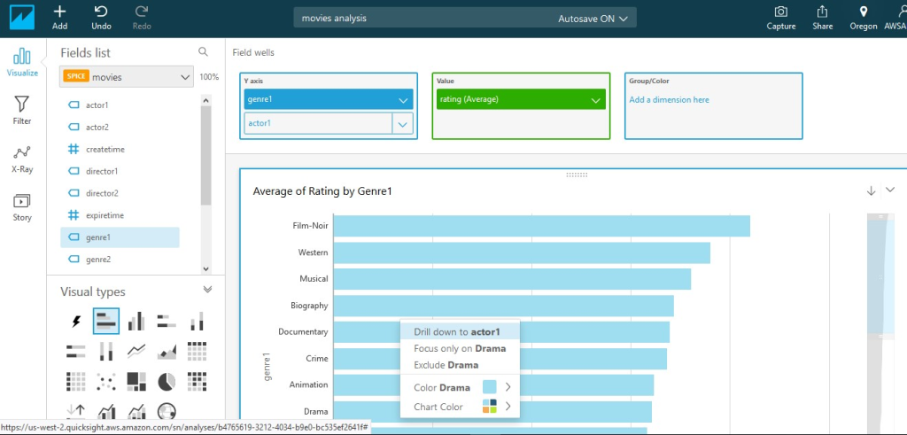Click the Film-Noir bar in the chart
Viewport: 907px width, 435px height.
point(541,226)
